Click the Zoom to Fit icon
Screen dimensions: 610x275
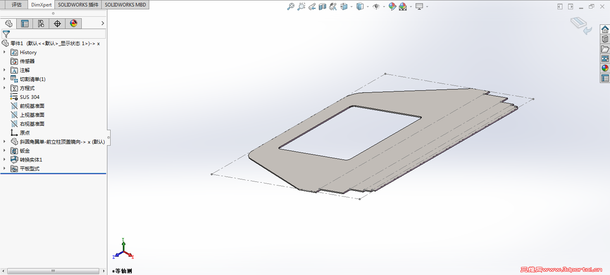[x=291, y=7]
